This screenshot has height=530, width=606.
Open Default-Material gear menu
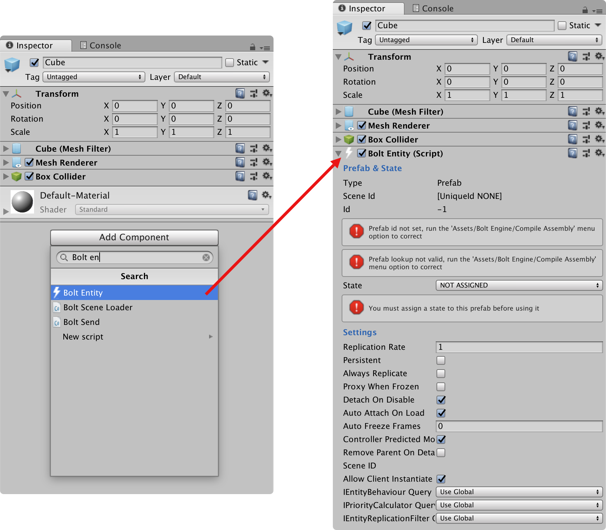(266, 195)
